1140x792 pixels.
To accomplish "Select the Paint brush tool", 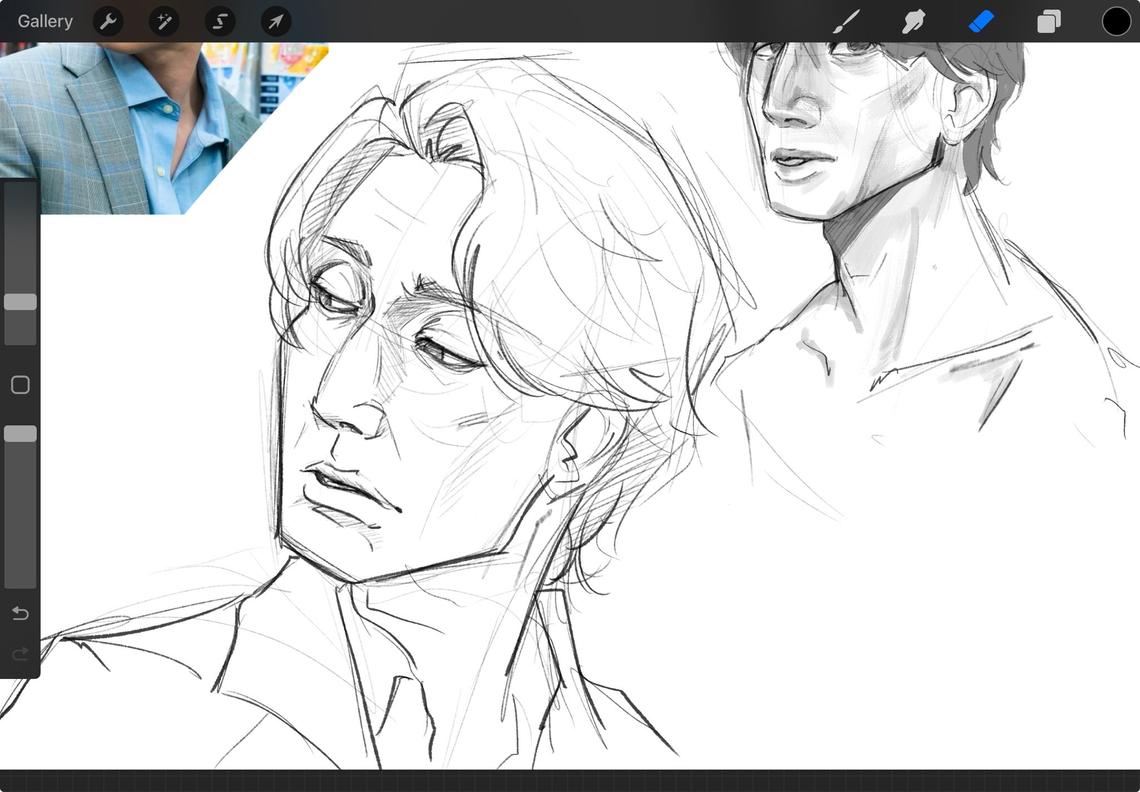I will (x=846, y=22).
